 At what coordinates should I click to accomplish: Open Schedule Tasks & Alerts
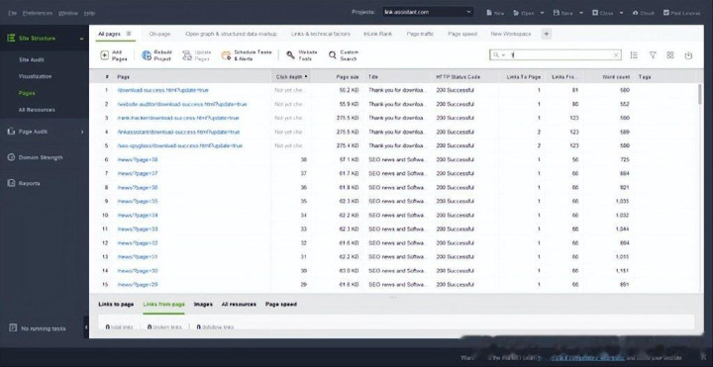click(x=247, y=55)
